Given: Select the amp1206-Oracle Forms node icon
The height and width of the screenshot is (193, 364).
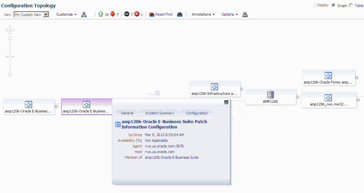Looking at the screenshot, I should (328, 76).
